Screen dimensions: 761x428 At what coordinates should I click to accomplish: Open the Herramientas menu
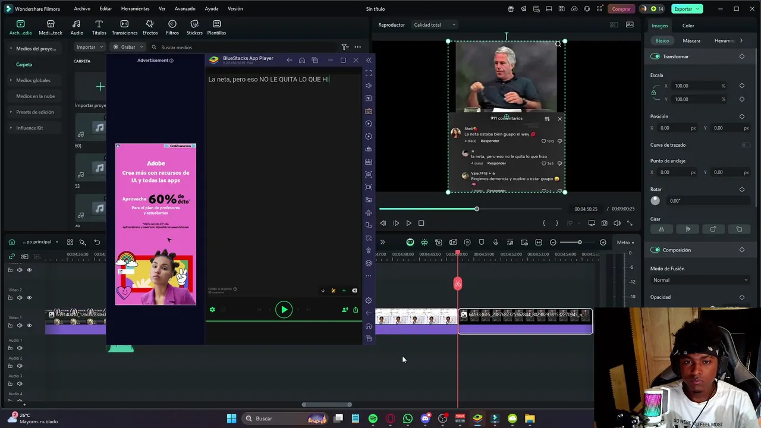click(135, 9)
